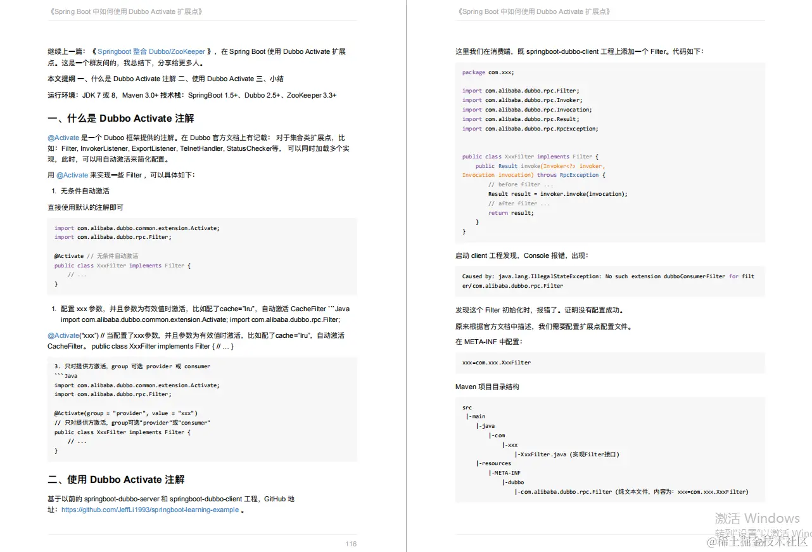
Task: Click code line 'Result result = invoker.invoke(invocation);'
Action: [557, 194]
